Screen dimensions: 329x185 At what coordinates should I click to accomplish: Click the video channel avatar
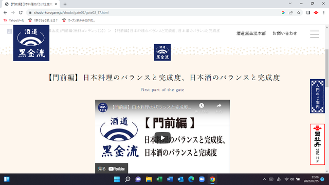coord(103,107)
